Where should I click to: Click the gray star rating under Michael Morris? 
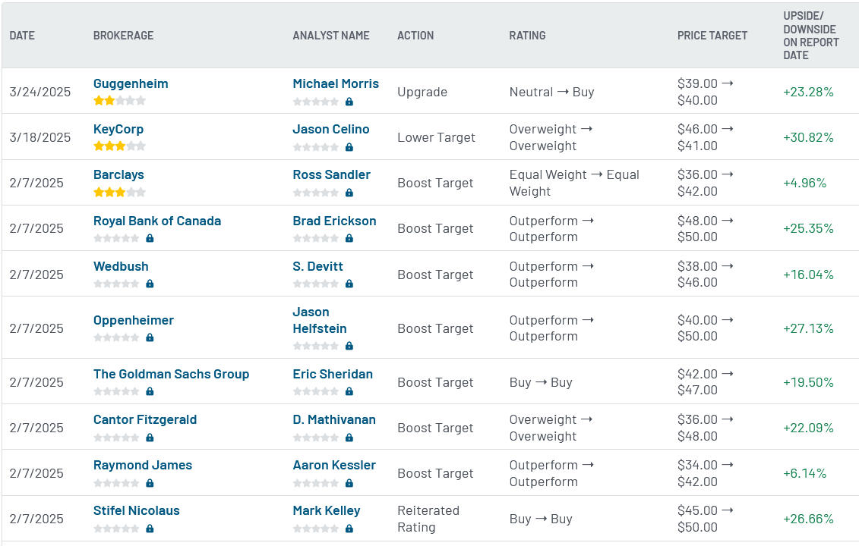point(316,102)
